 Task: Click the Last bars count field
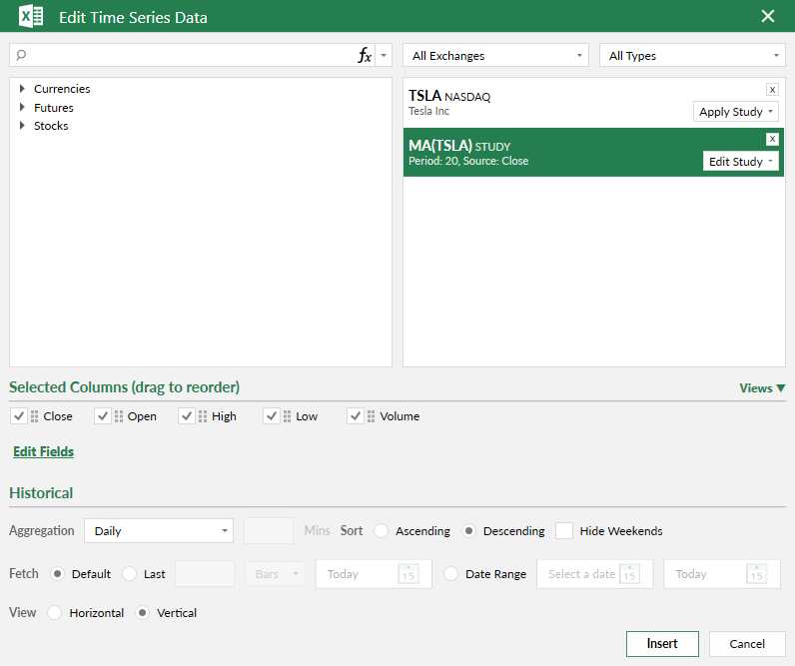(205, 574)
